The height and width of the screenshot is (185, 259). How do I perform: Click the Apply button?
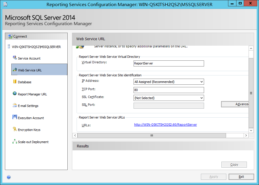pyautogui.click(x=214, y=177)
